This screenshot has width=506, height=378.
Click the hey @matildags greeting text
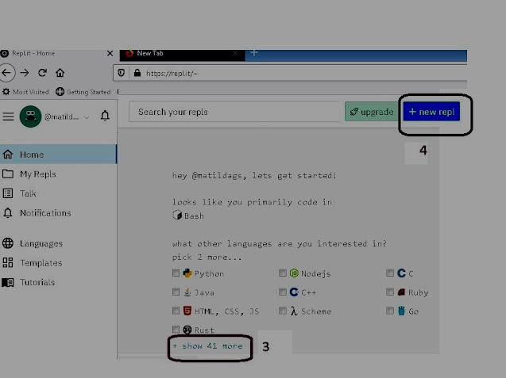[254, 175]
